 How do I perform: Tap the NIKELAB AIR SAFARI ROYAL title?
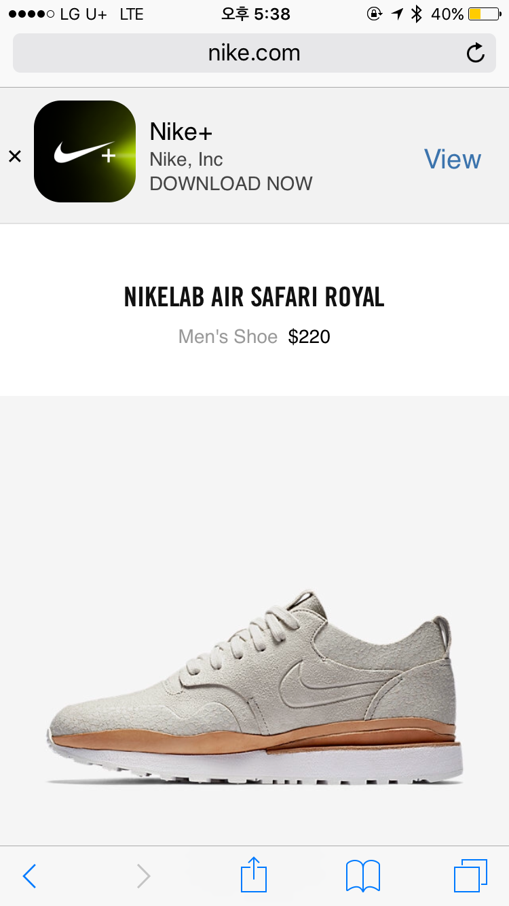coord(254,297)
